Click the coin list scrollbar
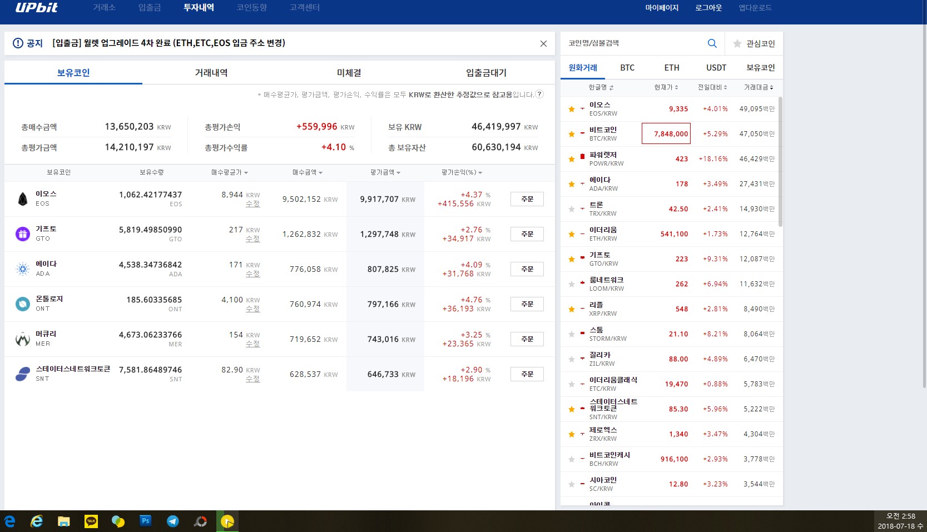This screenshot has height=532, width=927. (780, 162)
